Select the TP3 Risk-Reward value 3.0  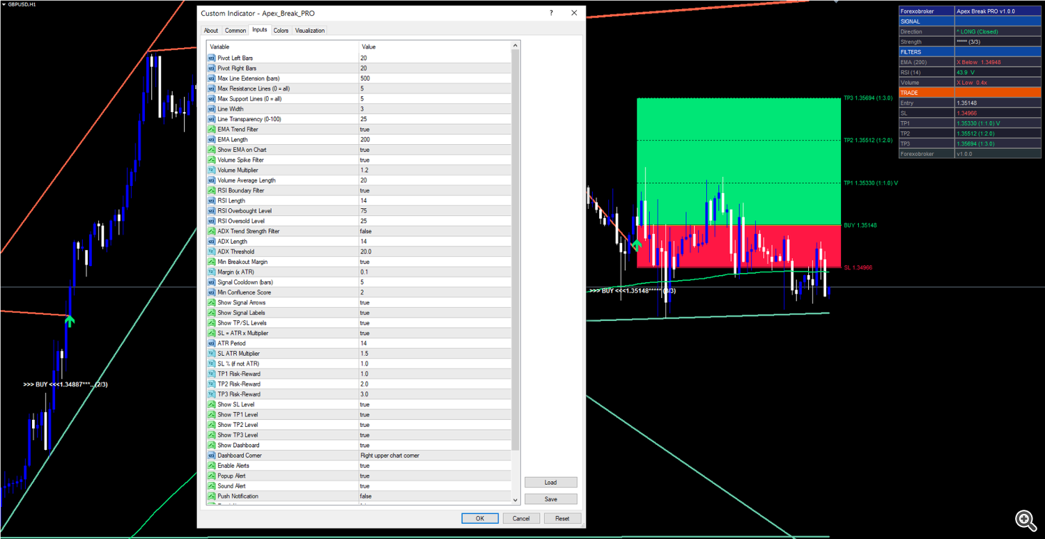[364, 394]
